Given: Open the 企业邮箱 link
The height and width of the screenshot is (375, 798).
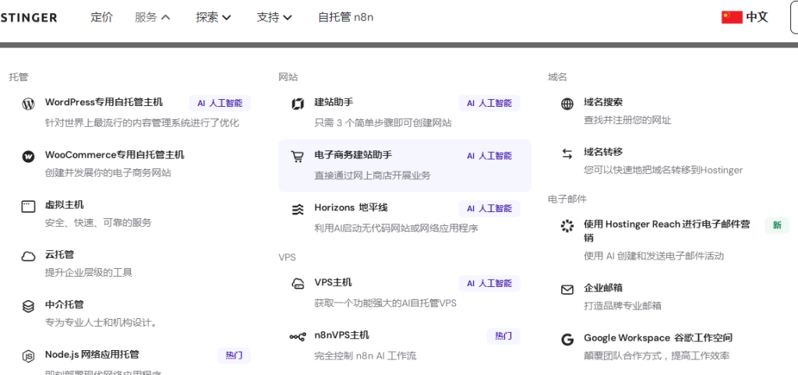Looking at the screenshot, I should (603, 288).
